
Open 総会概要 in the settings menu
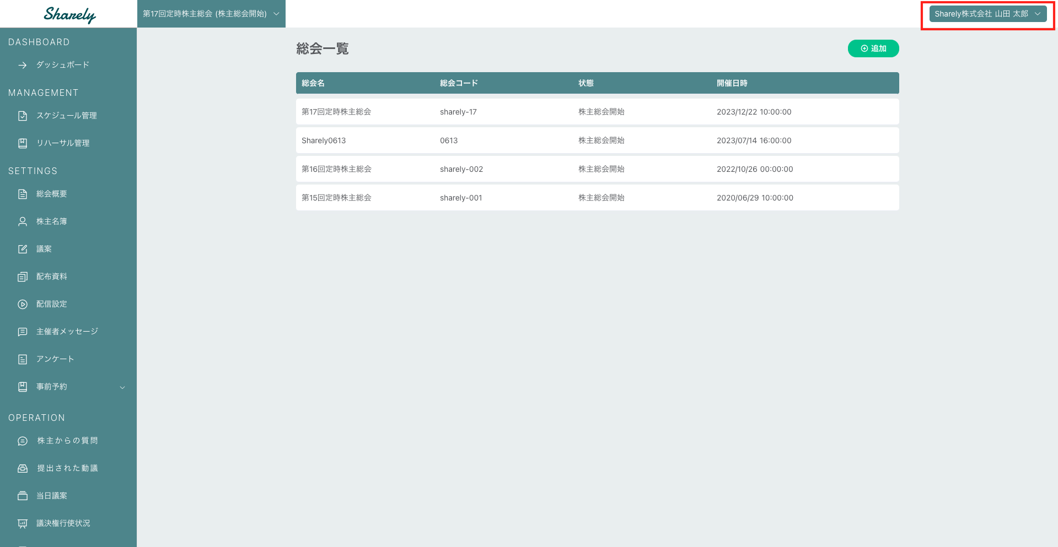pos(52,194)
